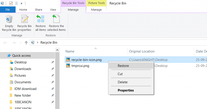Image resolution: width=207 pixels, height=109 pixels.
Task: Click Original Location of recycle-bin-icon.png
Action: point(148,60)
